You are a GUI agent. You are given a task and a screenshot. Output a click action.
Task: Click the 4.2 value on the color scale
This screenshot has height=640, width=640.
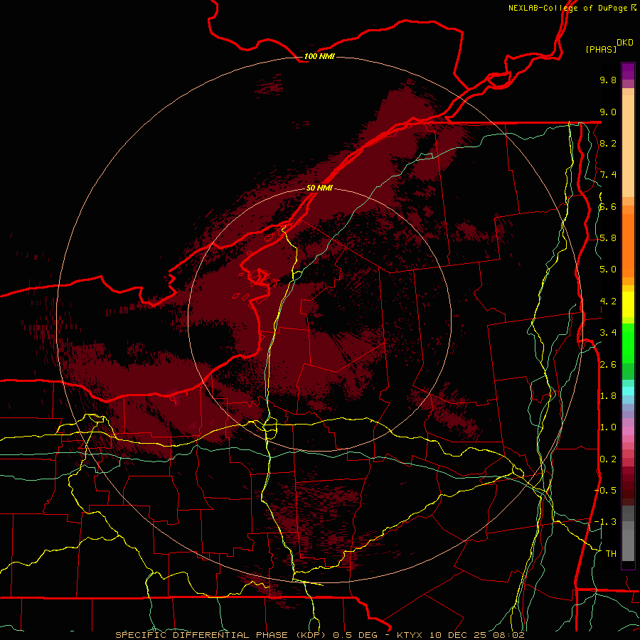(x=608, y=302)
